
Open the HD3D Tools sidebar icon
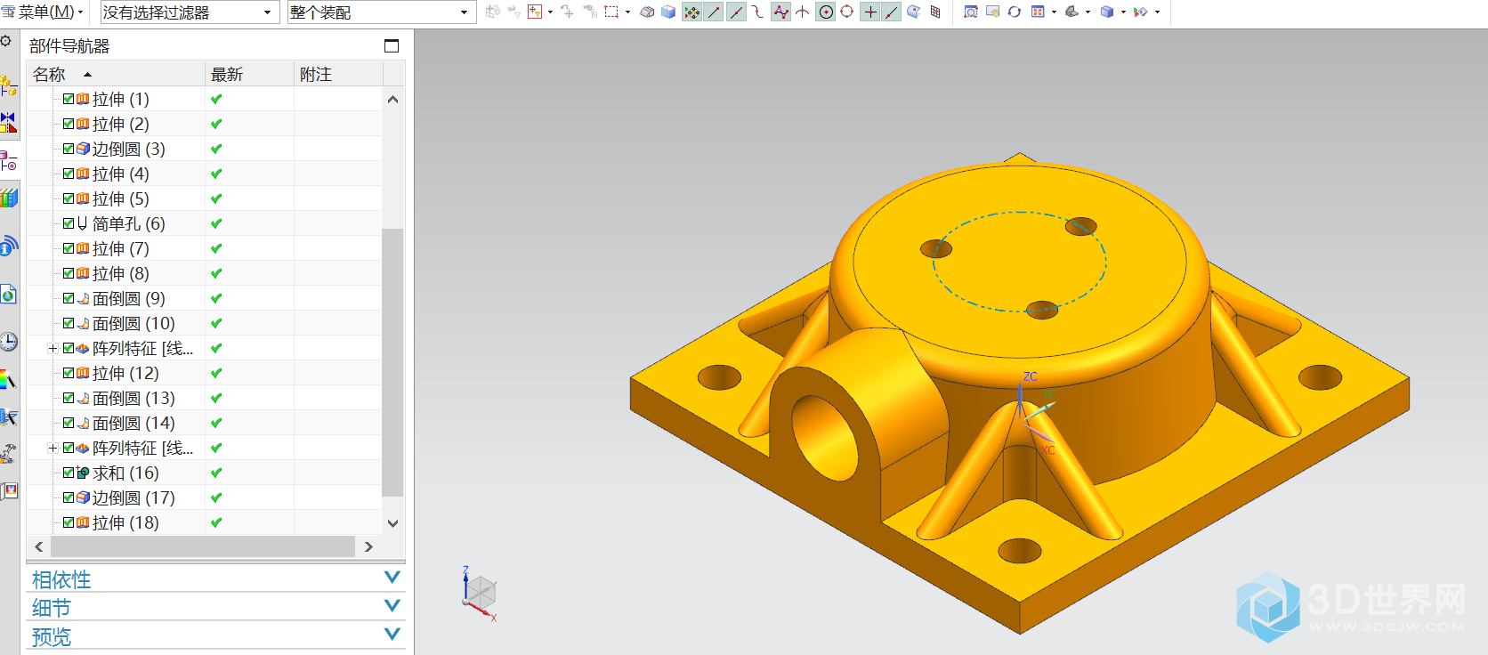(8, 247)
